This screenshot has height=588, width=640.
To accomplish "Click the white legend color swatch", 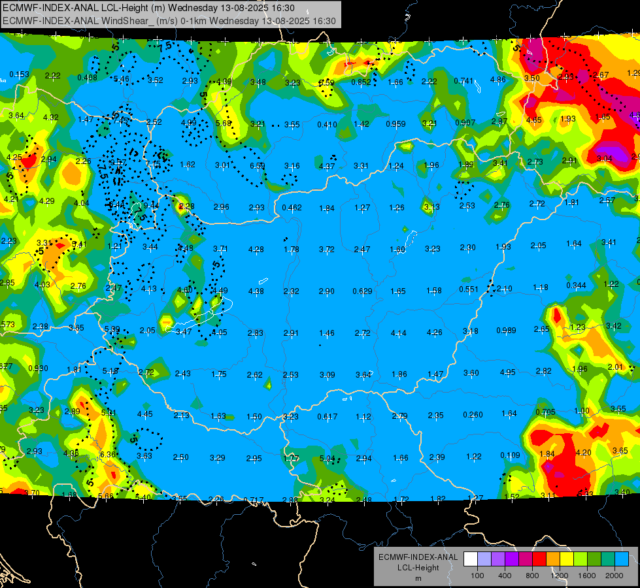I will (471, 559).
